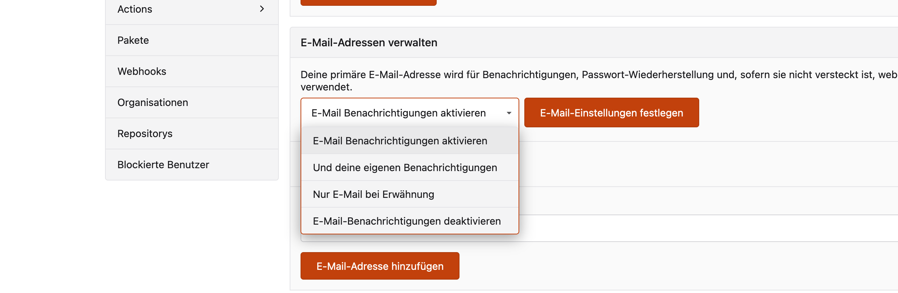Image resolution: width=898 pixels, height=293 pixels.
Task: Choose 'E-Mail Benachrichtigungen aktivieren' option
Action: pyautogui.click(x=400, y=141)
